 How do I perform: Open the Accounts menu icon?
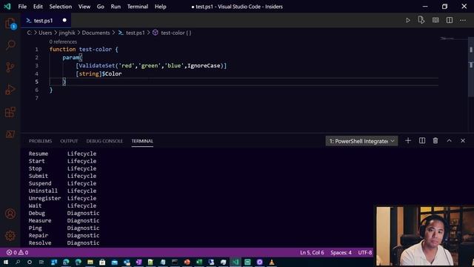(x=10, y=214)
